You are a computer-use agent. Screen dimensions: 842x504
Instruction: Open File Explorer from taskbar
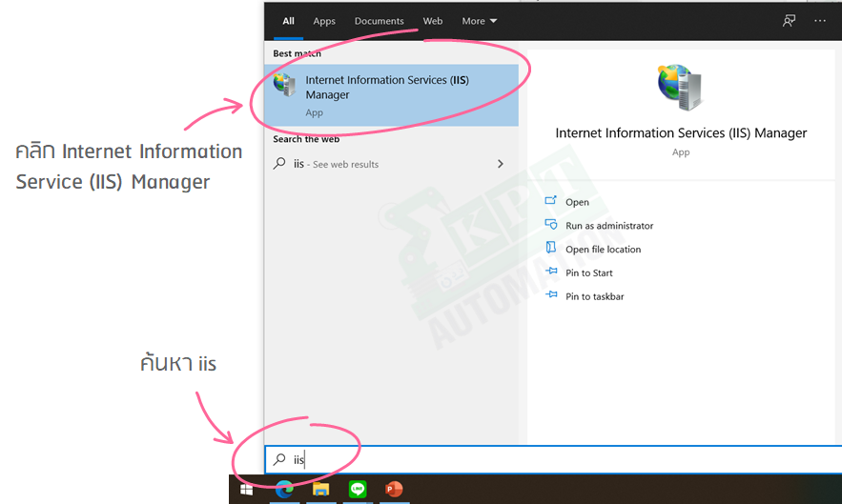[x=321, y=489]
